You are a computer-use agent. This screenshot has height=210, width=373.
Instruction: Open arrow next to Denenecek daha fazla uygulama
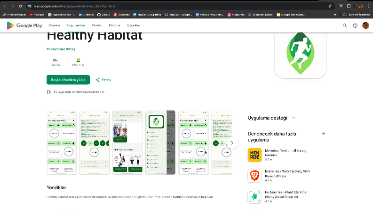[323, 134]
